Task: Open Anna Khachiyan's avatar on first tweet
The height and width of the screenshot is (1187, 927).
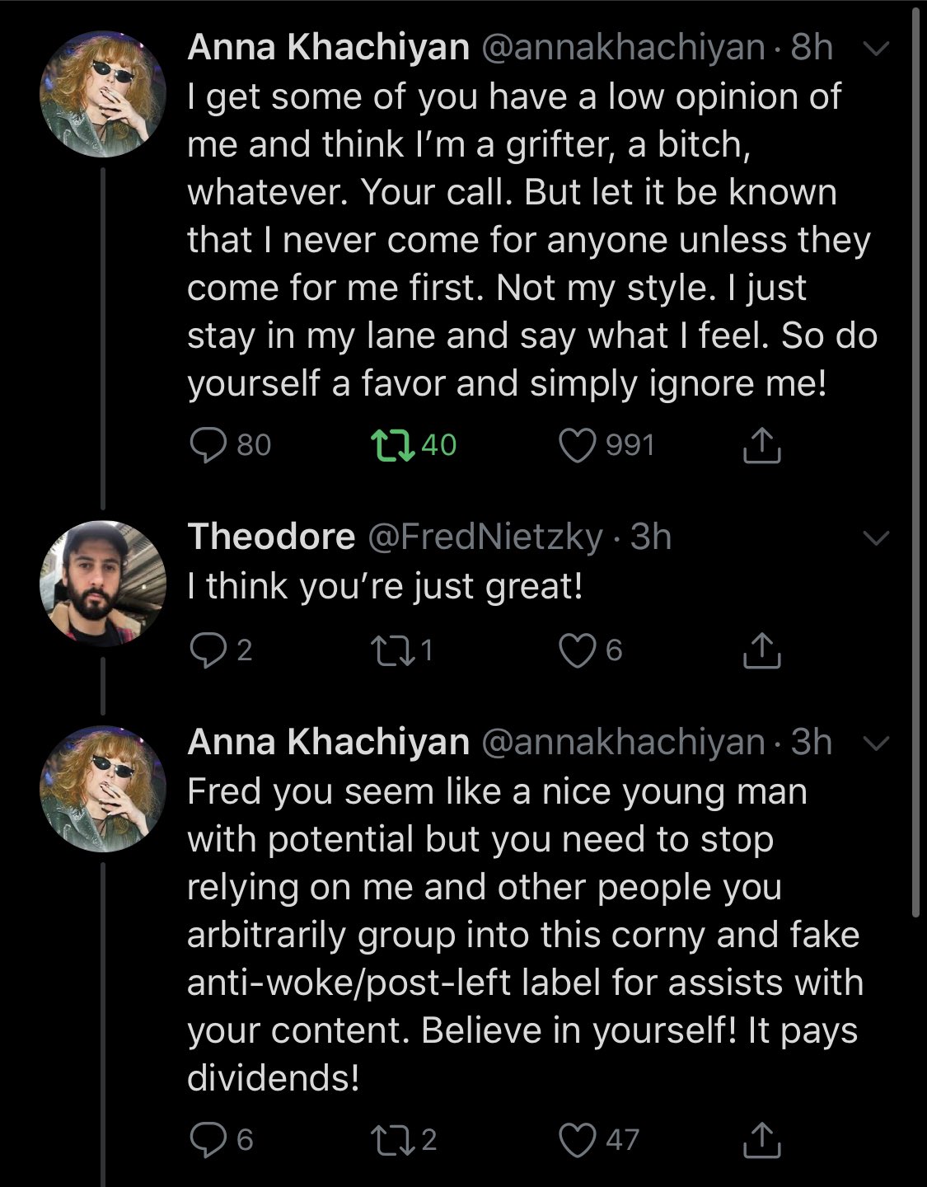Action: coord(103,95)
